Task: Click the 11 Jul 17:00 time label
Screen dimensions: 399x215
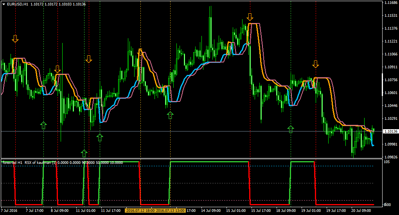Action: pos(111,211)
